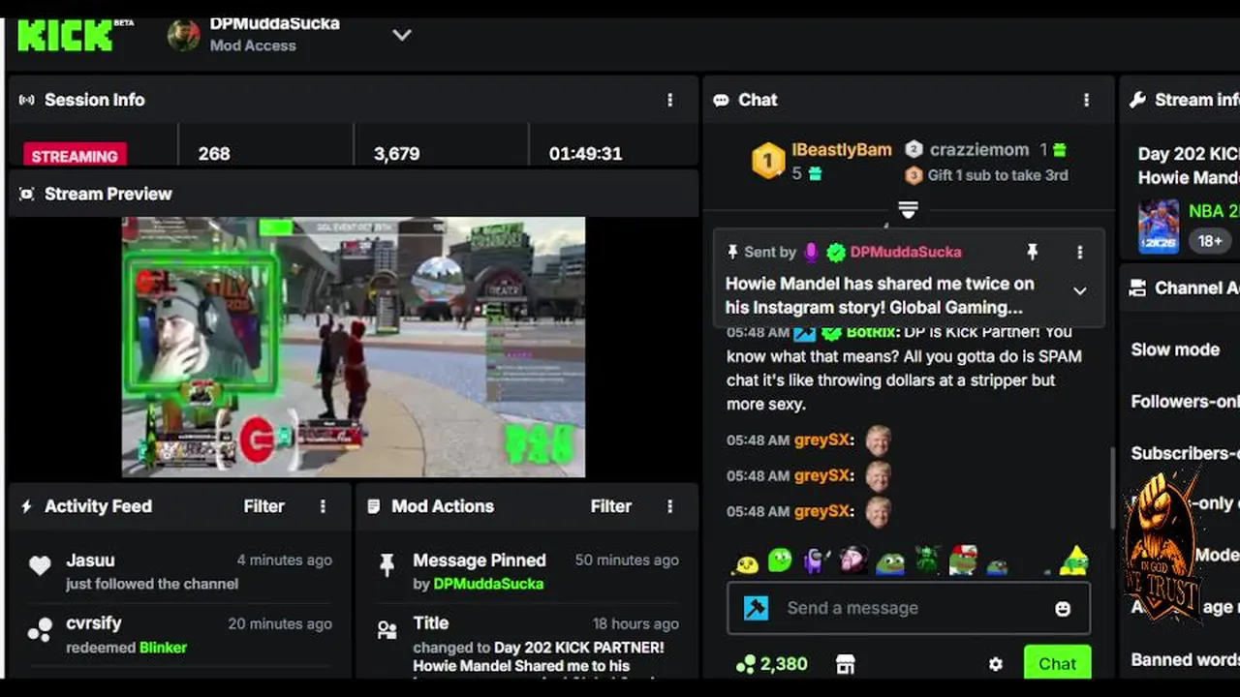
Task: Click the 3,679 followers count
Action: click(x=396, y=154)
